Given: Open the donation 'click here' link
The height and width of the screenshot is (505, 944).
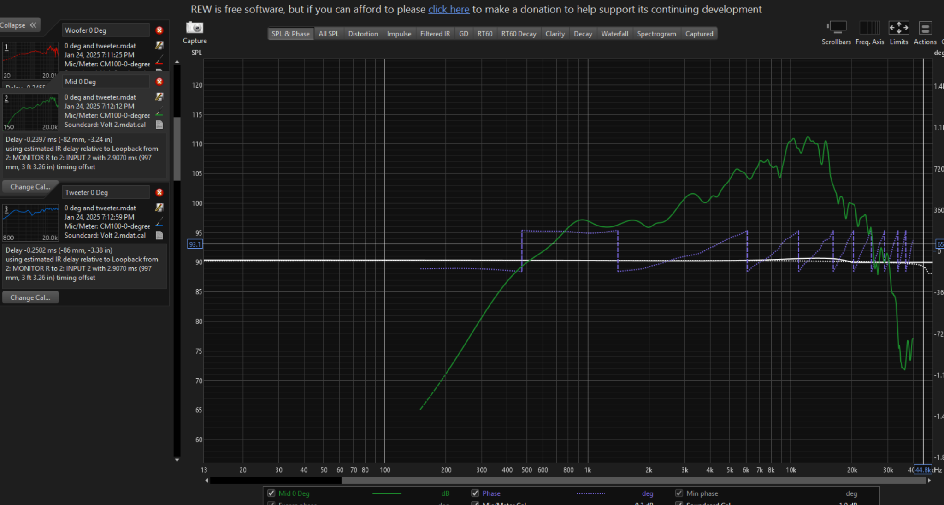Looking at the screenshot, I should click(x=448, y=9).
